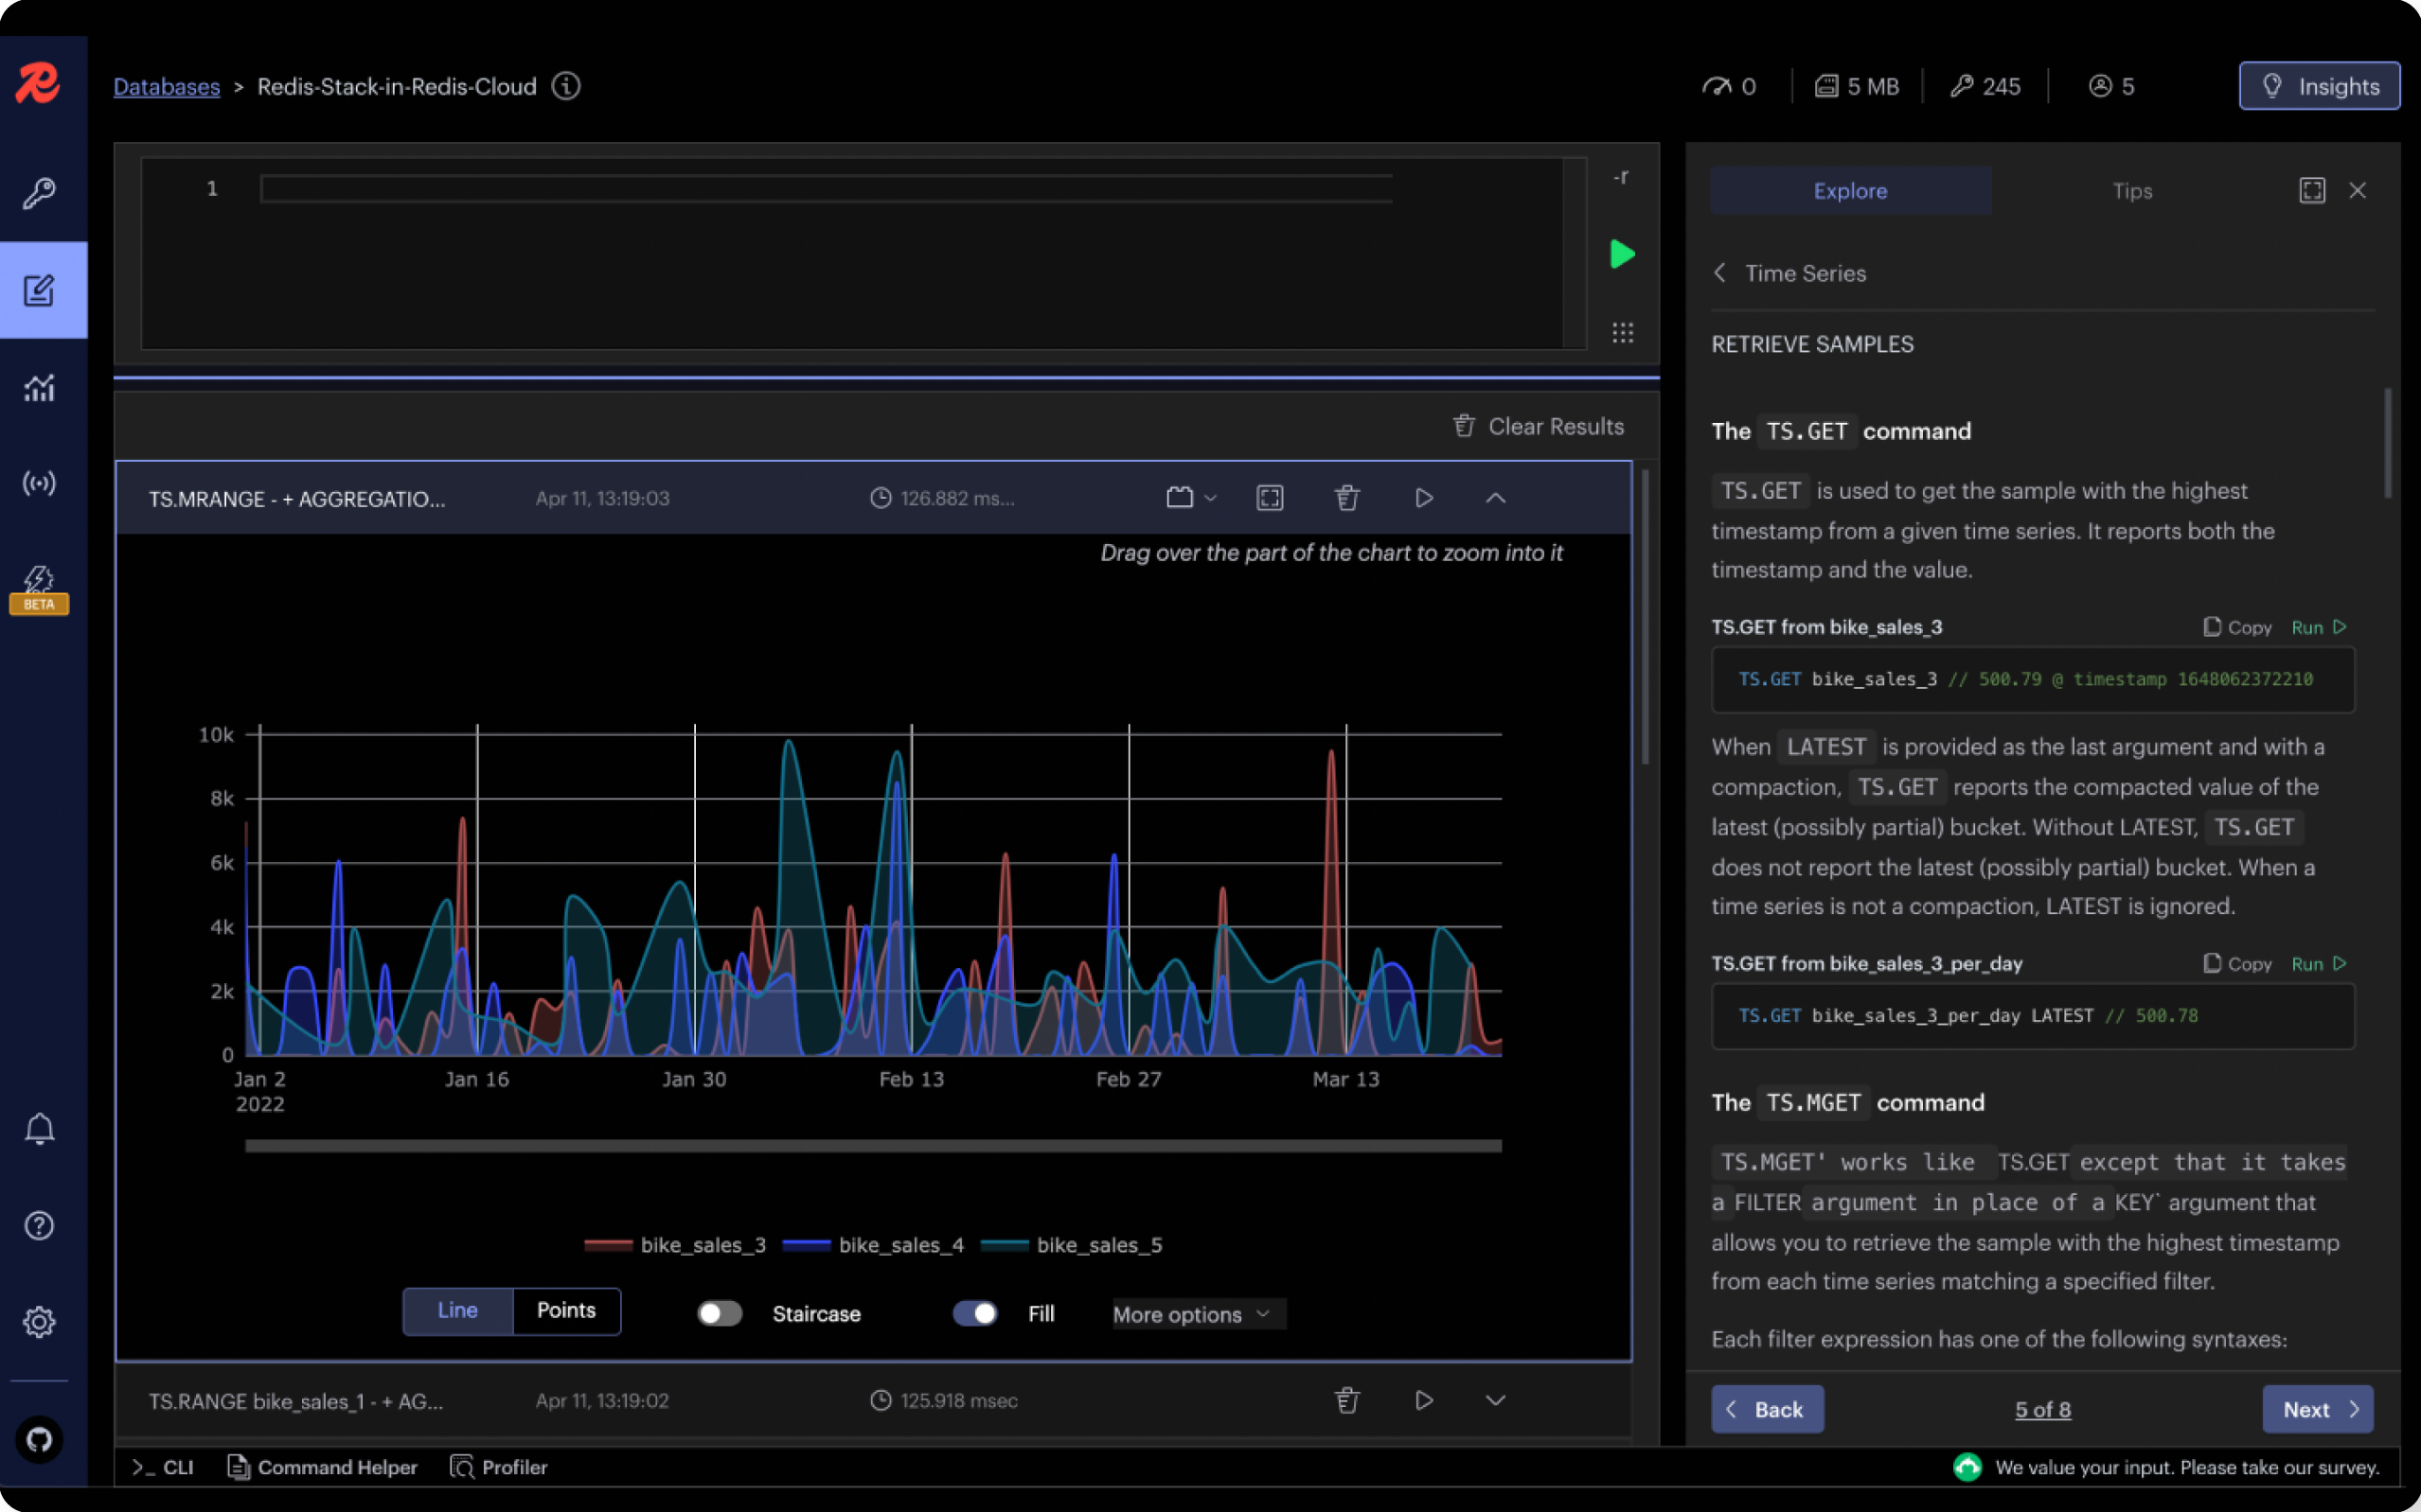Expand the More options dropdown
Screen dimensions: 2421x1512
[x=1198, y=1314]
